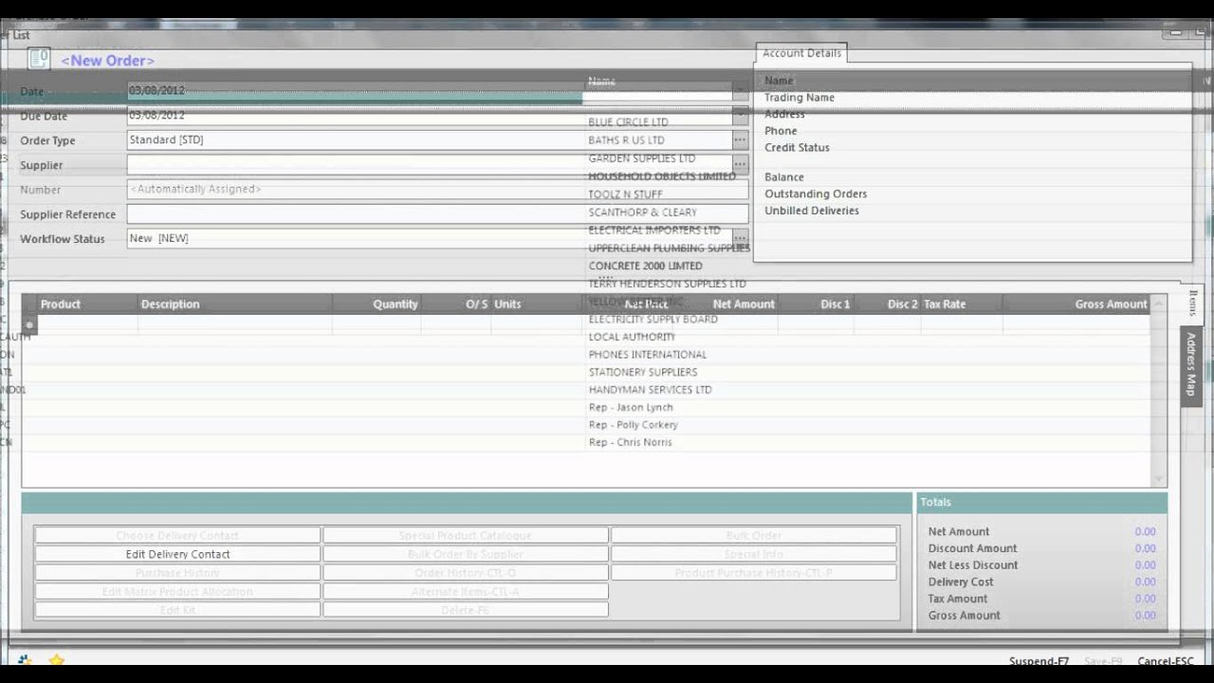Click into the Supplier input field
The width and height of the screenshot is (1214, 683).
coord(430,164)
